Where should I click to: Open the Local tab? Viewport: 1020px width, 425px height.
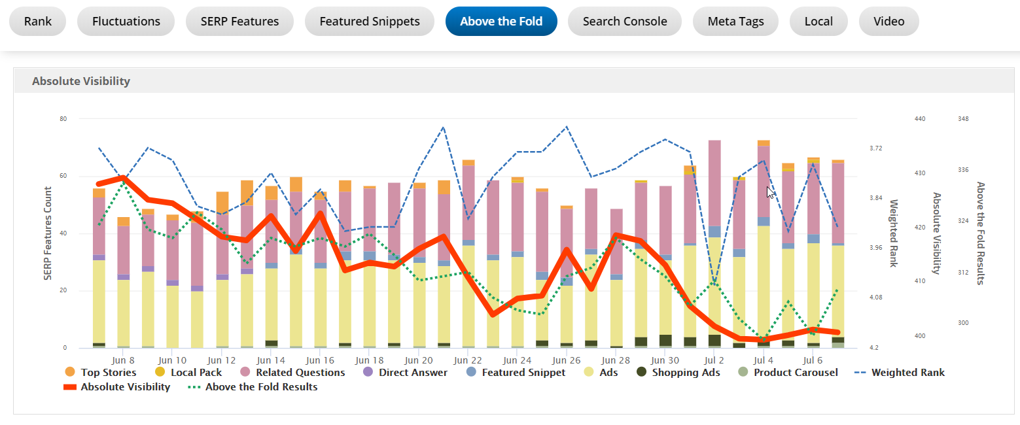[818, 22]
